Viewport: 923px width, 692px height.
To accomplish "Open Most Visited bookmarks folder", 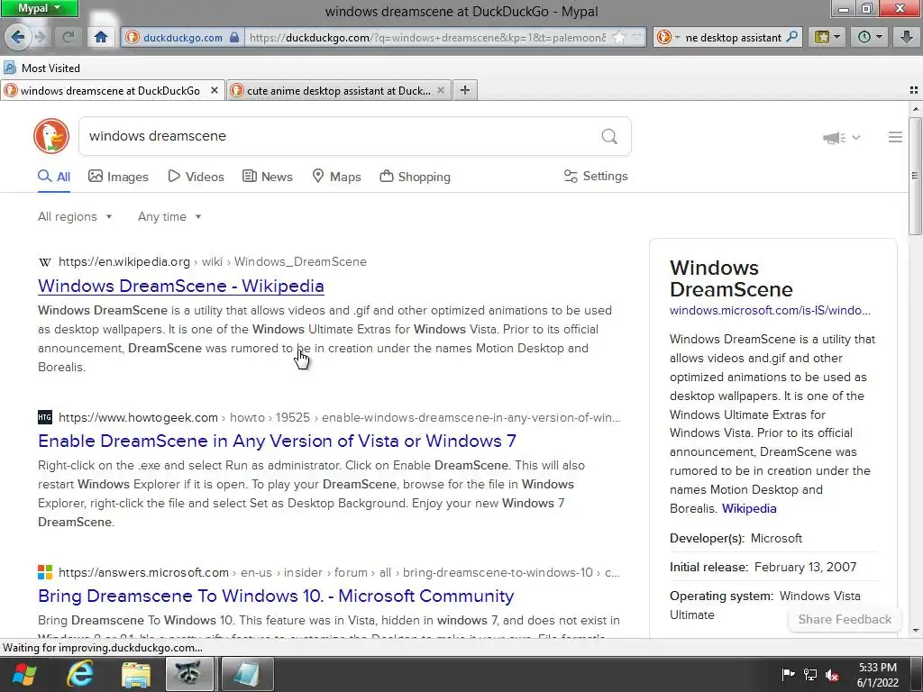I will coord(41,68).
